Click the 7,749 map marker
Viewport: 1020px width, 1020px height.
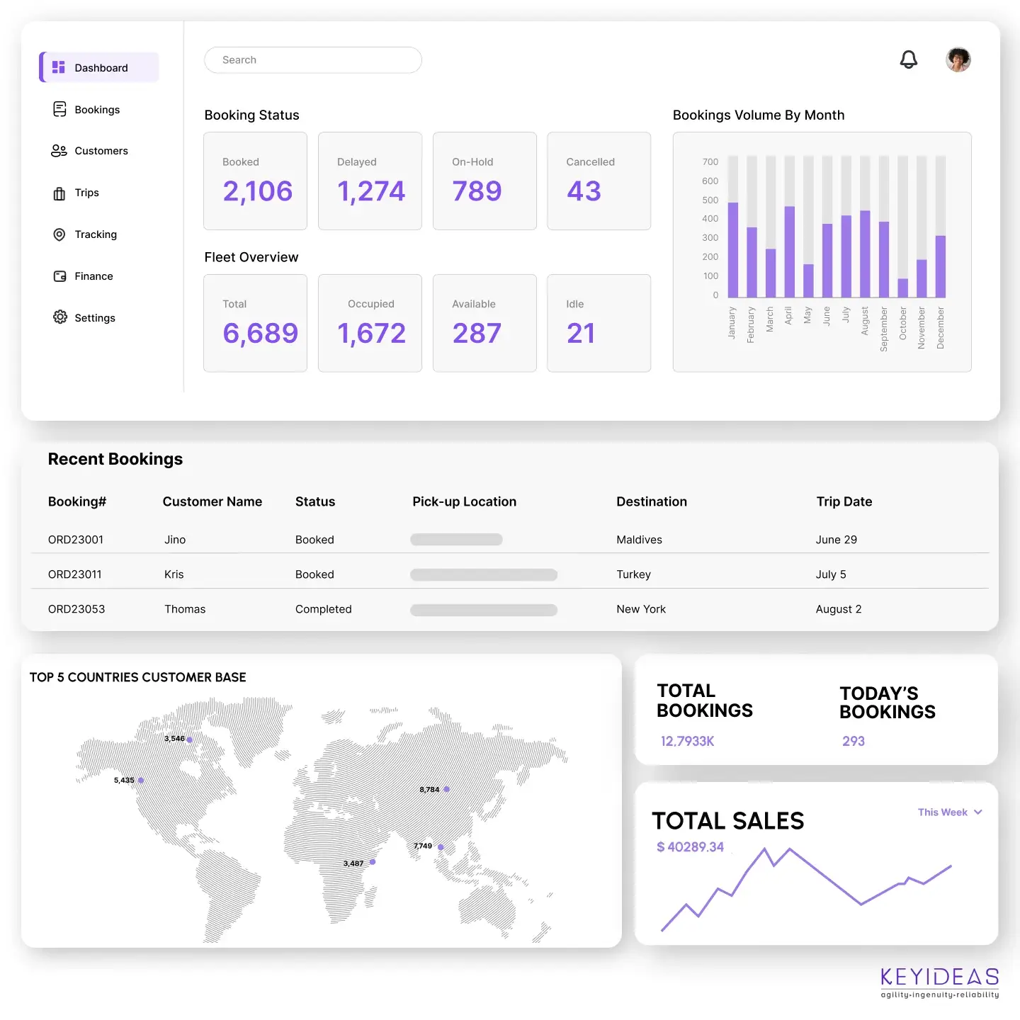click(x=441, y=847)
